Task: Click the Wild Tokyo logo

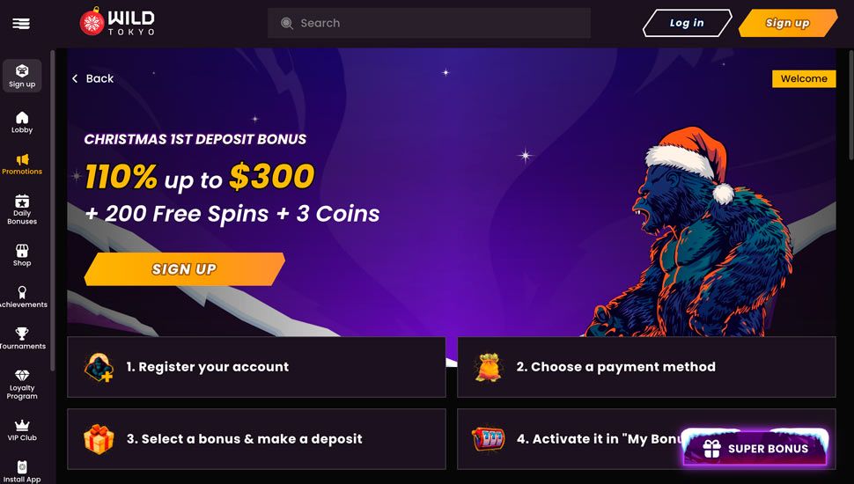Action: click(x=117, y=22)
